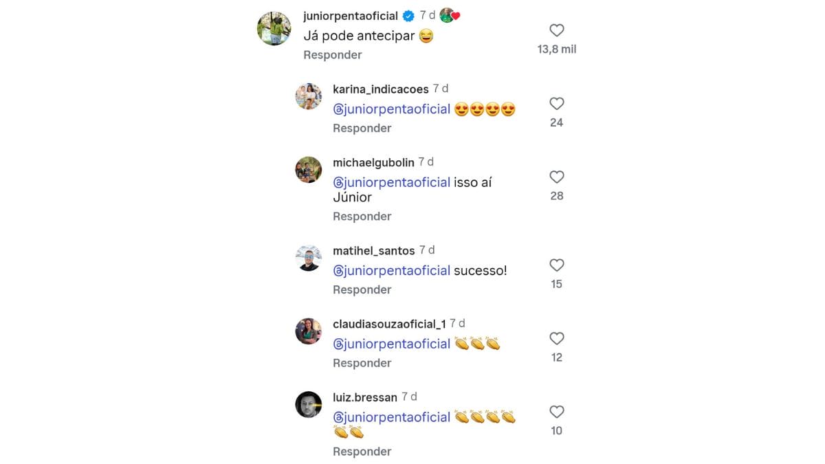The image size is (825, 464).
Task: Tap the heart on luiz.bressan's reply
Action: click(557, 412)
